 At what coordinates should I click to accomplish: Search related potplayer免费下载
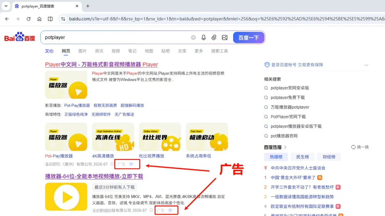288,97
